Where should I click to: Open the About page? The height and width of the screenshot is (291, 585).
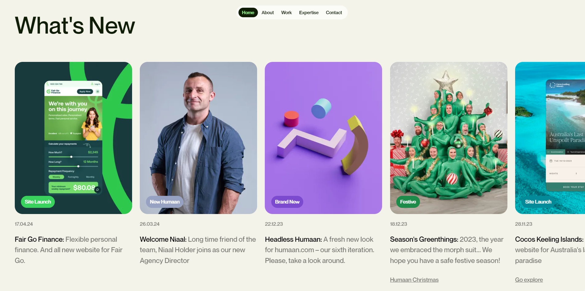pyautogui.click(x=268, y=13)
